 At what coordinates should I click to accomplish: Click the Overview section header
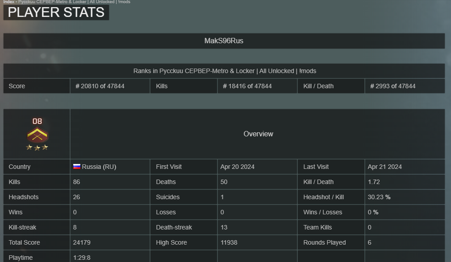tap(258, 134)
